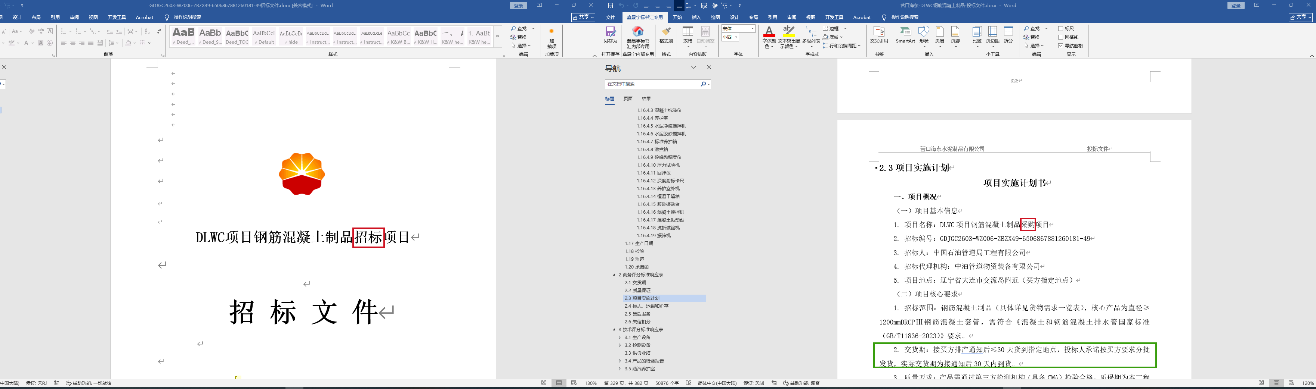Click the Format Painter (格式刷) icon
The image size is (1316, 389).
(666, 35)
